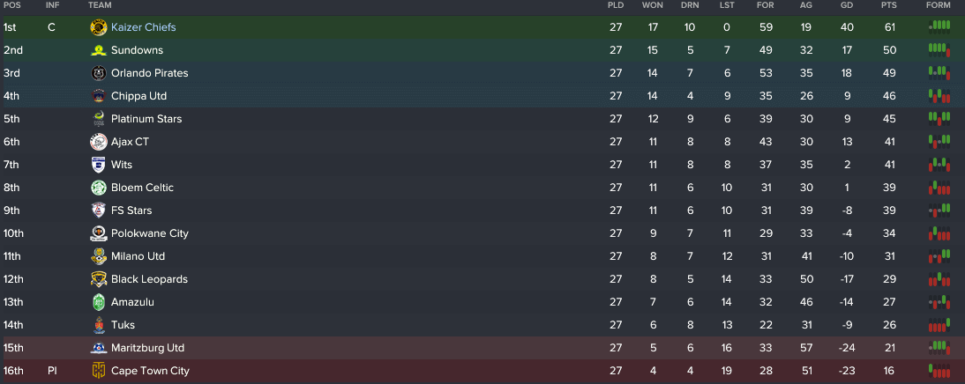Click the Cape Town City logo

[99, 371]
